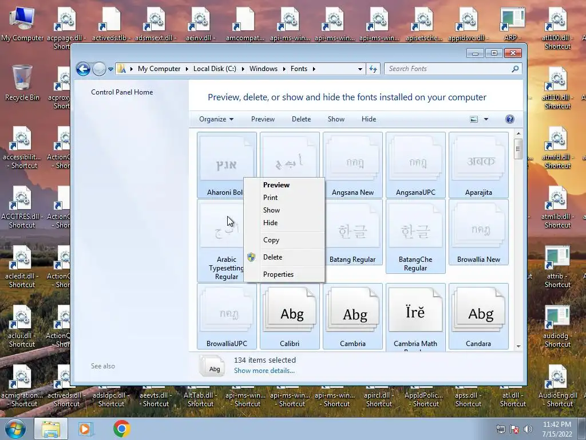Image resolution: width=586 pixels, height=440 pixels.
Task: Click the scrollbar down arrow in font list
Action: [518, 347]
